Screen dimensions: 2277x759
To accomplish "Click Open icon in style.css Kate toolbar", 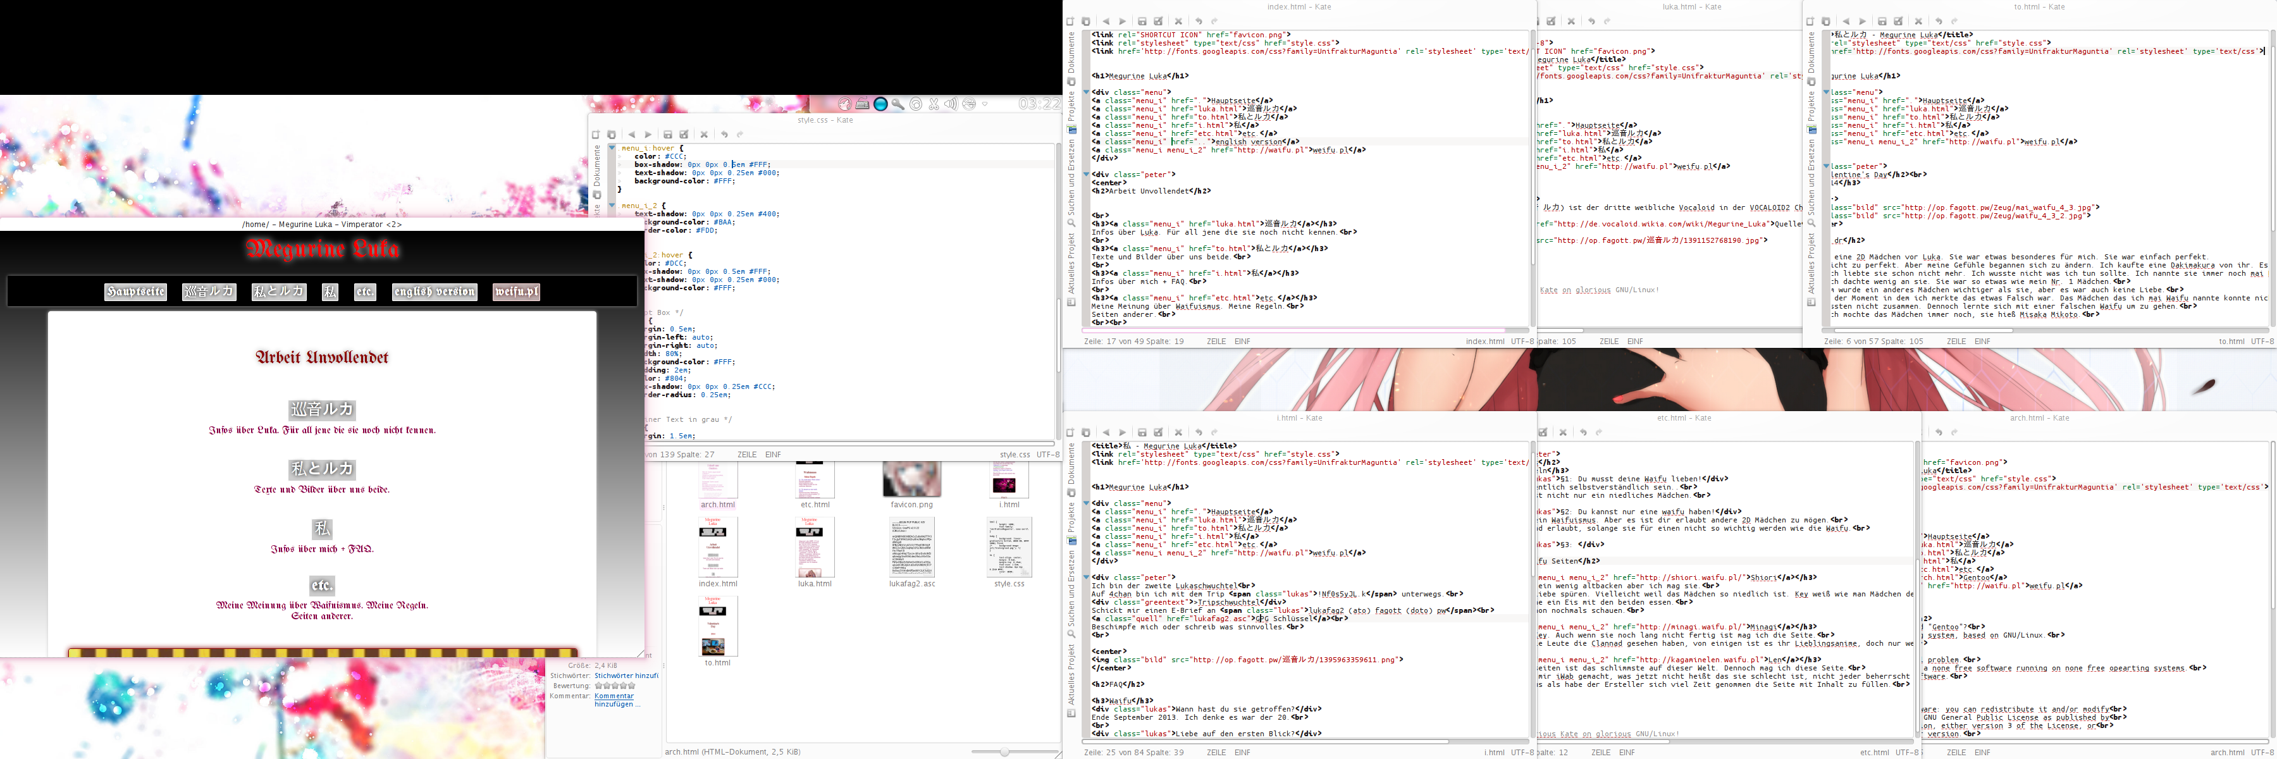I will (611, 135).
